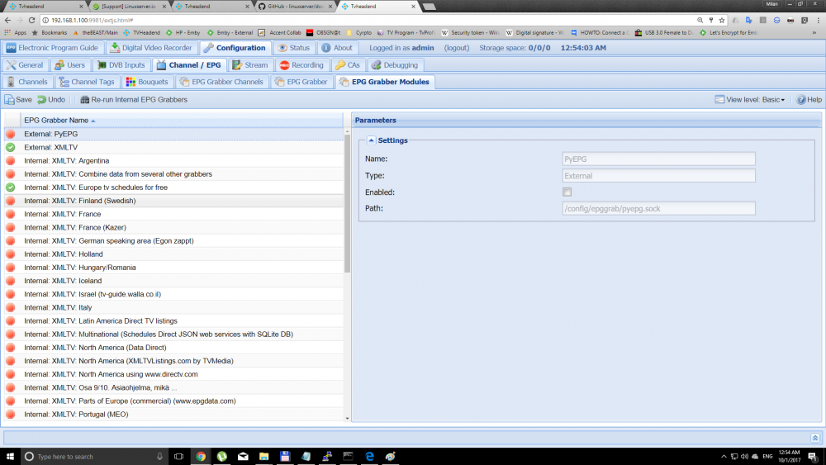Click the Undo toolbar button
The image size is (826, 465).
pyautogui.click(x=51, y=100)
